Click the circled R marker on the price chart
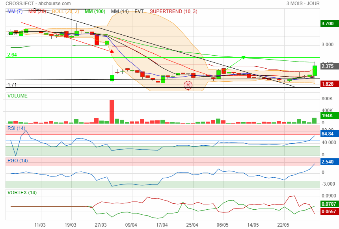 point(188,85)
